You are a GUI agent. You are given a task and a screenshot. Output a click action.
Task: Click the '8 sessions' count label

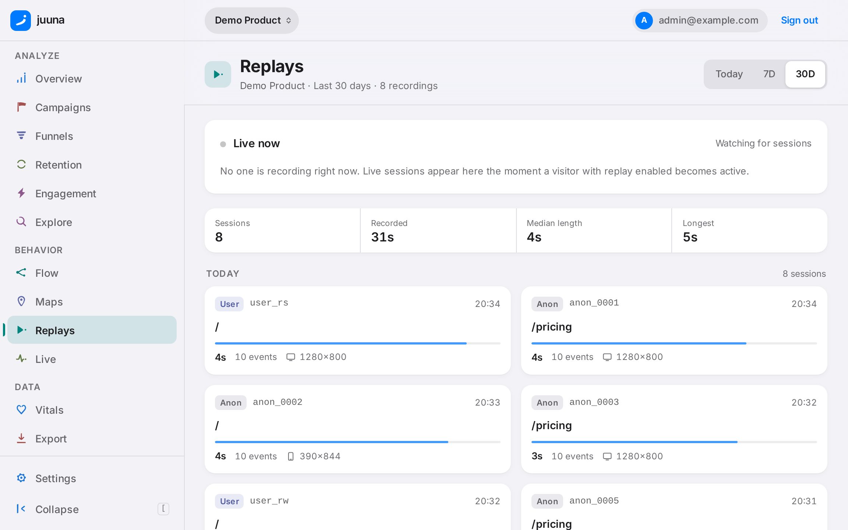tap(804, 273)
